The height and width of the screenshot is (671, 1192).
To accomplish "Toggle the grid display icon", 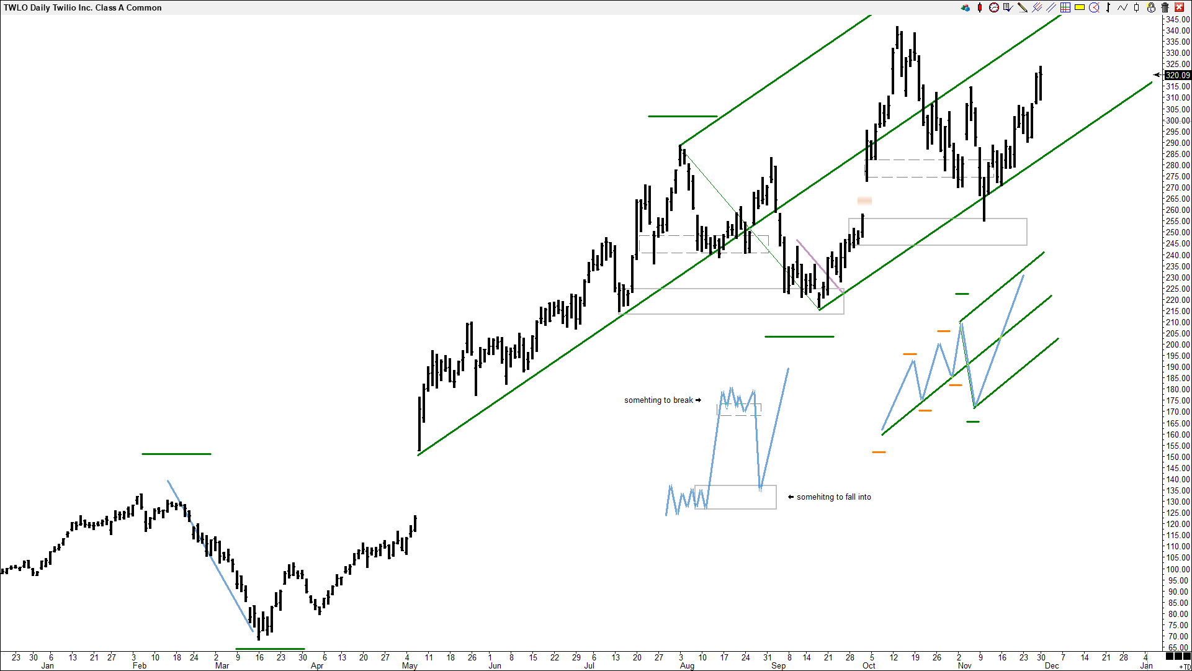I will [1065, 7].
